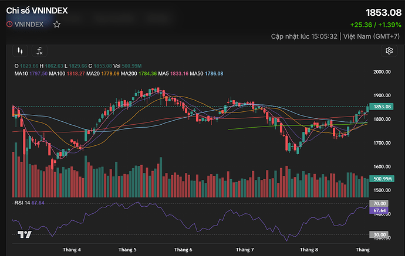The image size is (405, 256).
Task: Add VNINDEX to favorites with star
Action: 57,25
